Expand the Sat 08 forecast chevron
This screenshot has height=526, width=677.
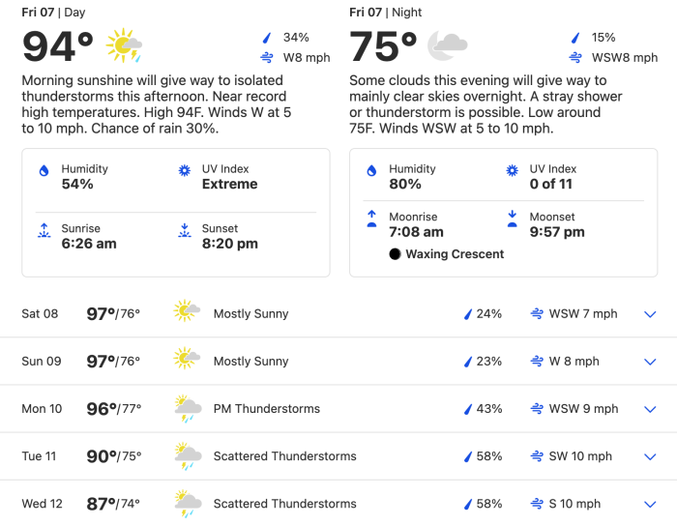(x=650, y=314)
